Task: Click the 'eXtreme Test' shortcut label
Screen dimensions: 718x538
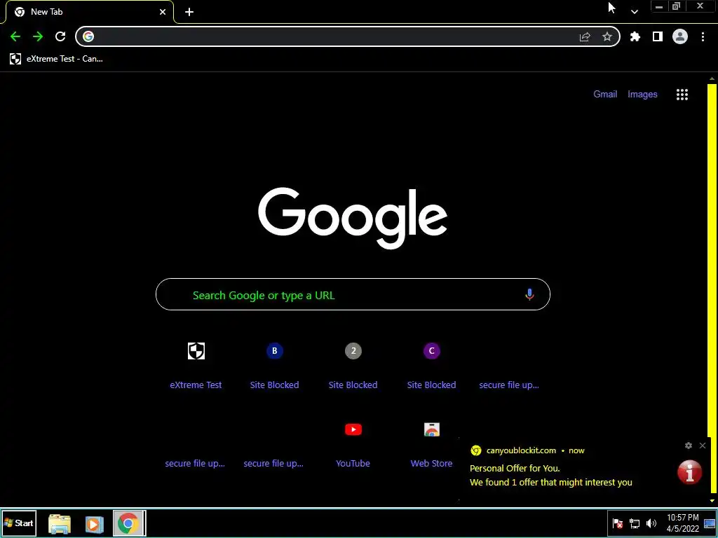Action: point(196,385)
